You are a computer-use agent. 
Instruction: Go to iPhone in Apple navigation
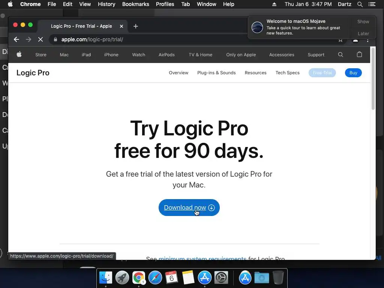point(111,55)
